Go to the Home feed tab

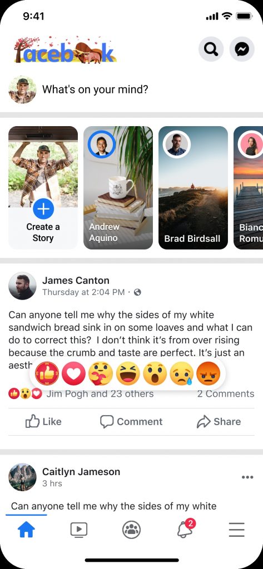27,530
